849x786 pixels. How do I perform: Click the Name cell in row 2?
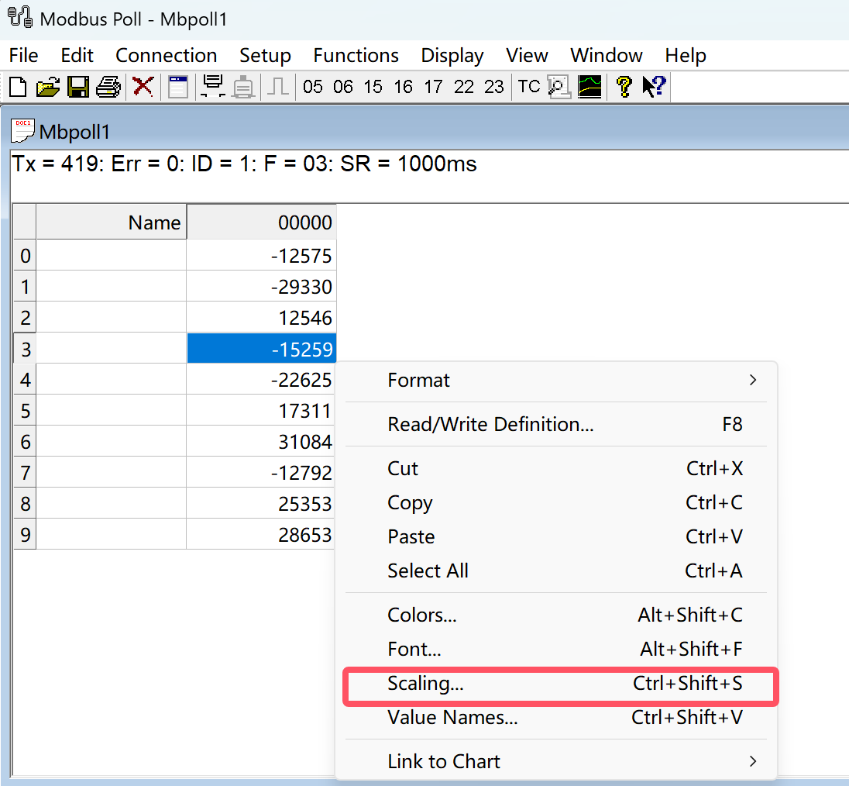click(111, 317)
